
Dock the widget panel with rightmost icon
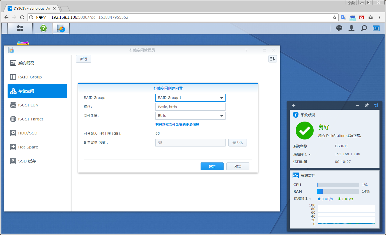coord(376,105)
